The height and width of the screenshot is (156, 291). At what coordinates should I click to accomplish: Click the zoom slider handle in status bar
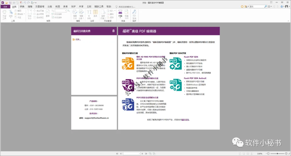(277, 154)
